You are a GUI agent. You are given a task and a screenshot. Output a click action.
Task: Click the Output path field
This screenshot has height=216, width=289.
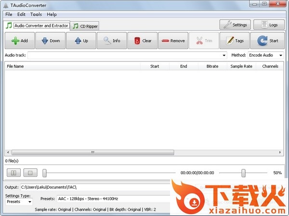pos(95,187)
